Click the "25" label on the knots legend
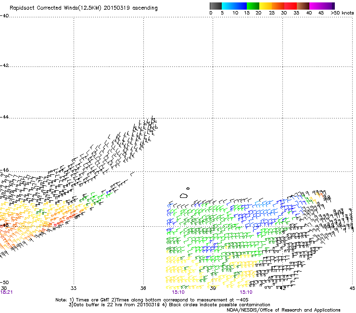Viewport: 356px width, 313px height. click(272, 13)
